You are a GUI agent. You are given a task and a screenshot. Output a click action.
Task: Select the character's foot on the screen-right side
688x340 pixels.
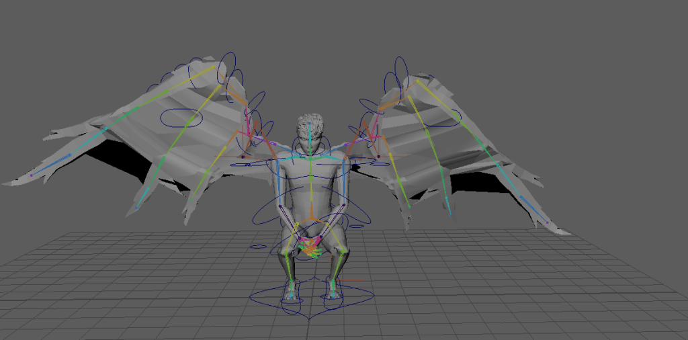333,289
